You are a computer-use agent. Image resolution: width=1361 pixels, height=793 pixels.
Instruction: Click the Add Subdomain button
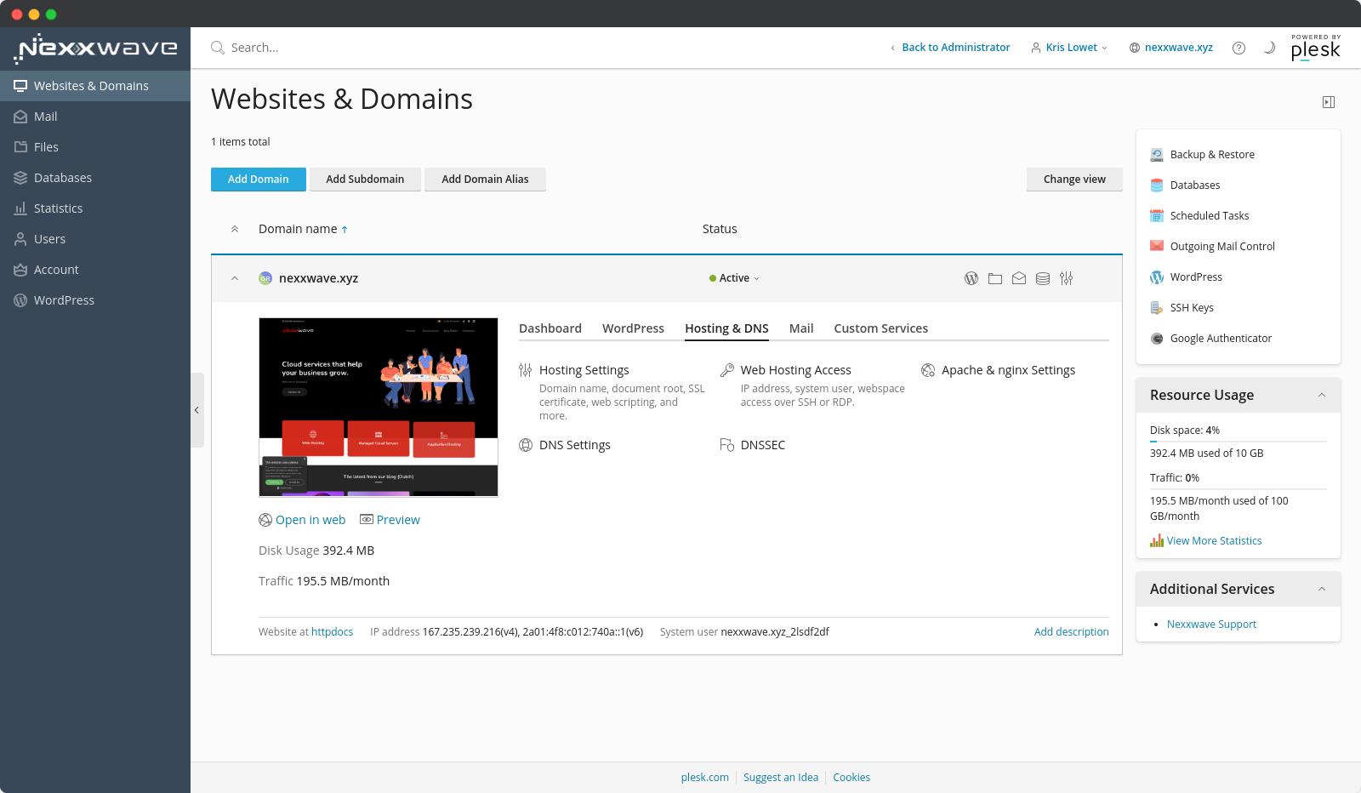(x=365, y=180)
